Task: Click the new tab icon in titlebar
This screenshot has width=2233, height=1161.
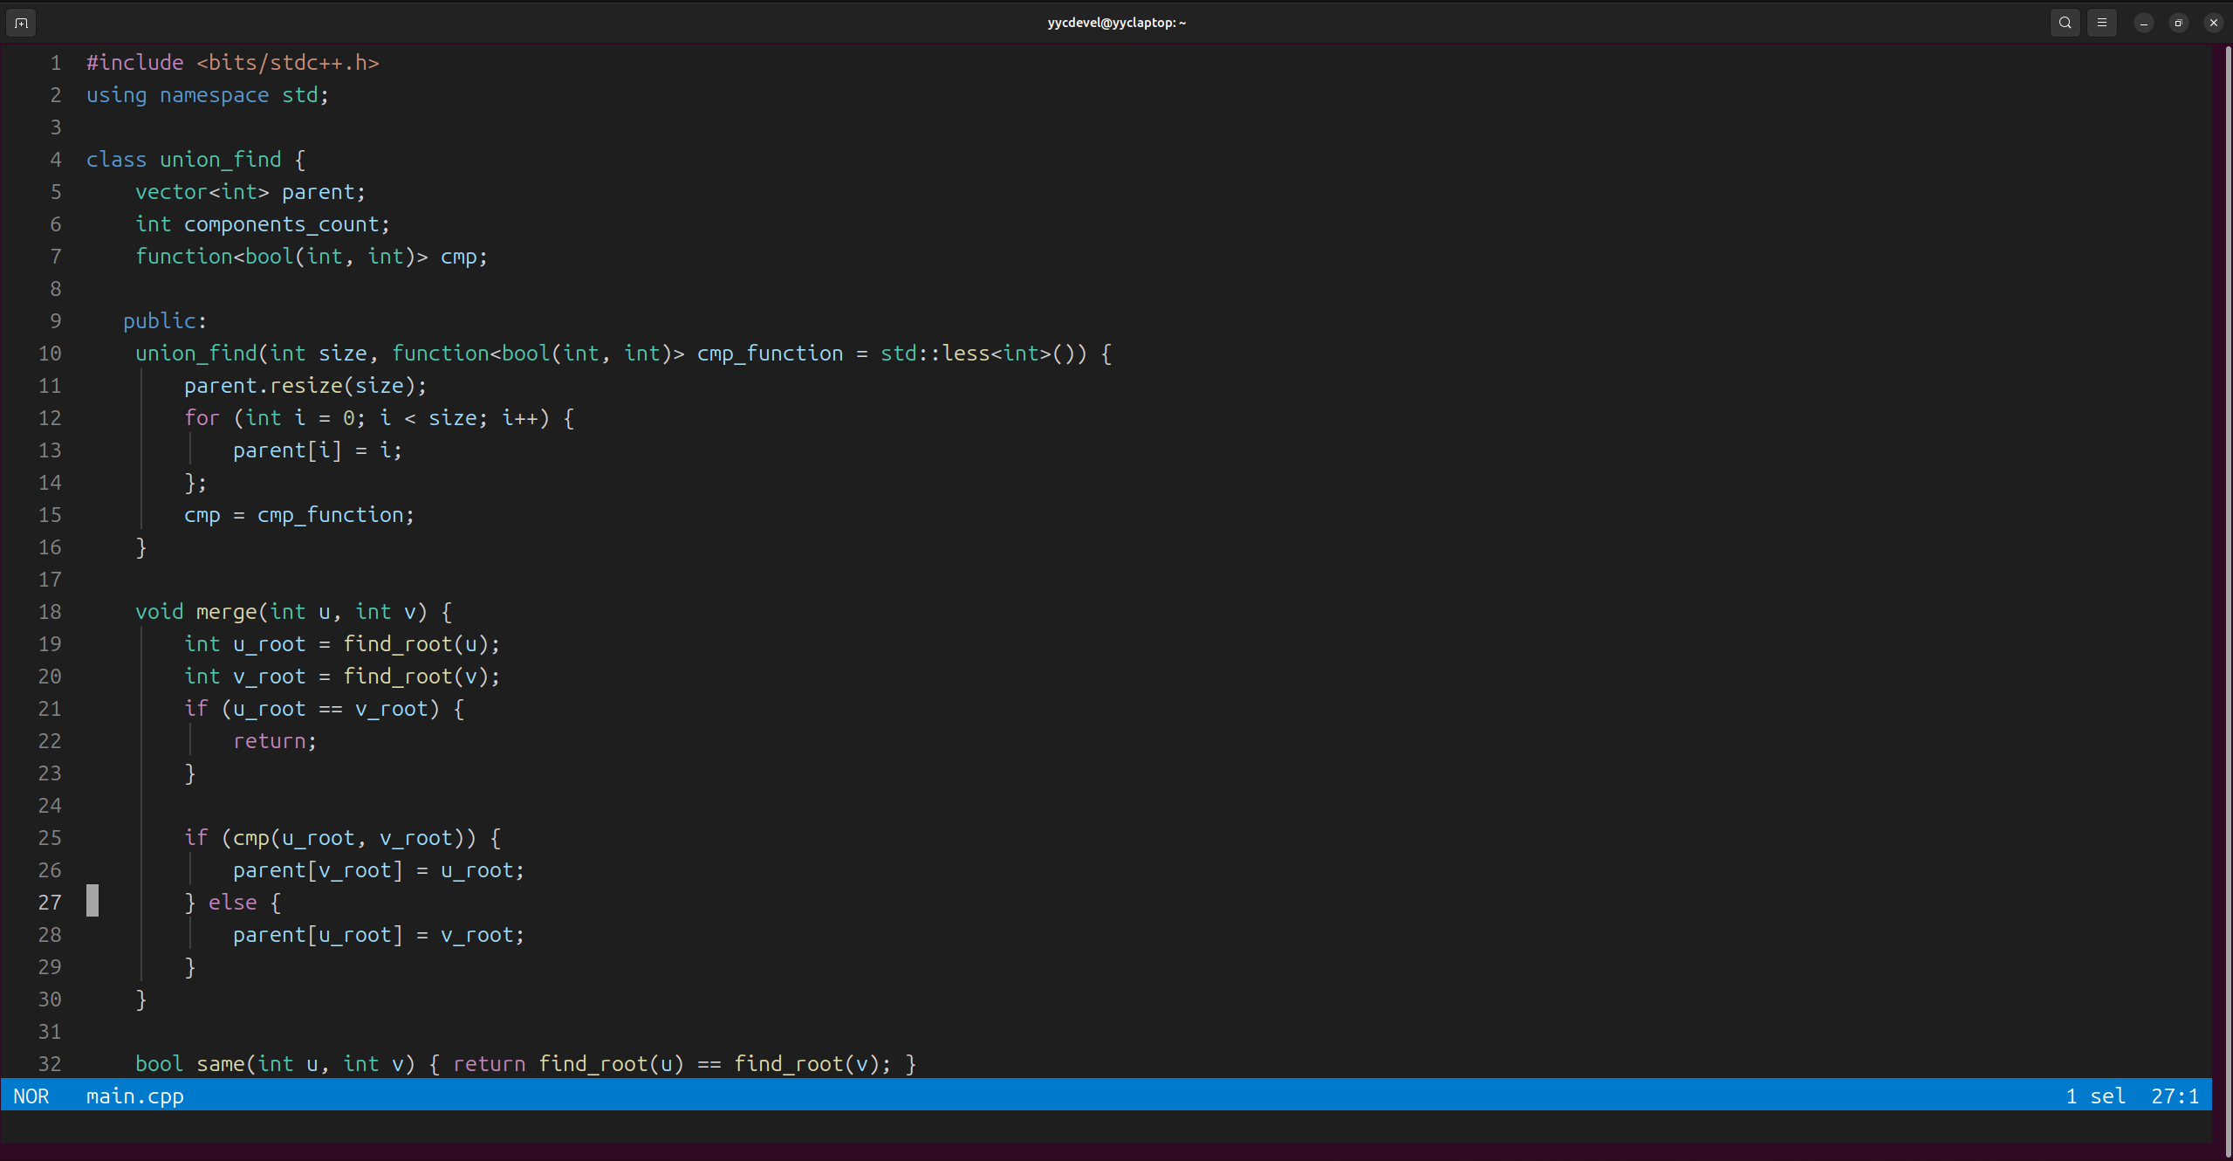Action: click(x=21, y=23)
